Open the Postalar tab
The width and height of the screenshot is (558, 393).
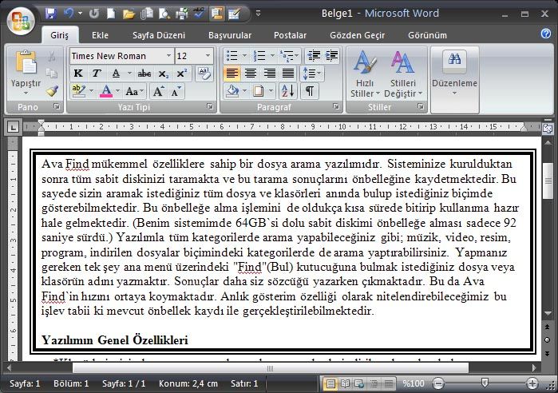tap(290, 35)
